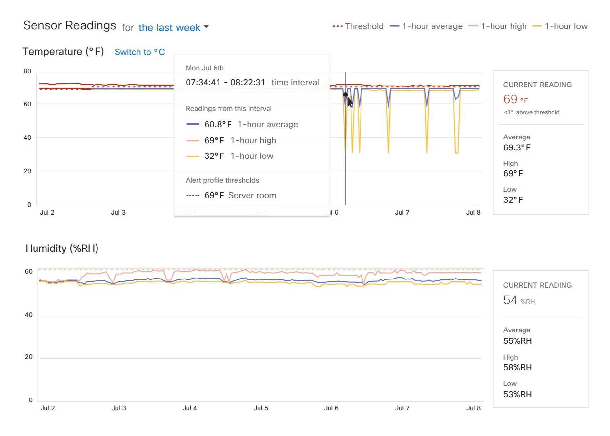Click the 'Temperature (°F)' chart title

click(63, 52)
